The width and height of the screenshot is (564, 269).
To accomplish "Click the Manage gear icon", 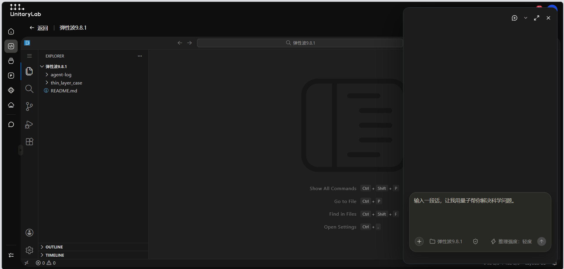I will pyautogui.click(x=29, y=250).
